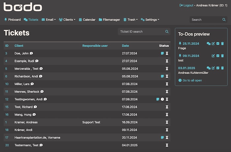Open the chat bubble next to Mennes, Sherlock
Image resolution: width=231 pixels, height=152 pixels.
pos(42,92)
